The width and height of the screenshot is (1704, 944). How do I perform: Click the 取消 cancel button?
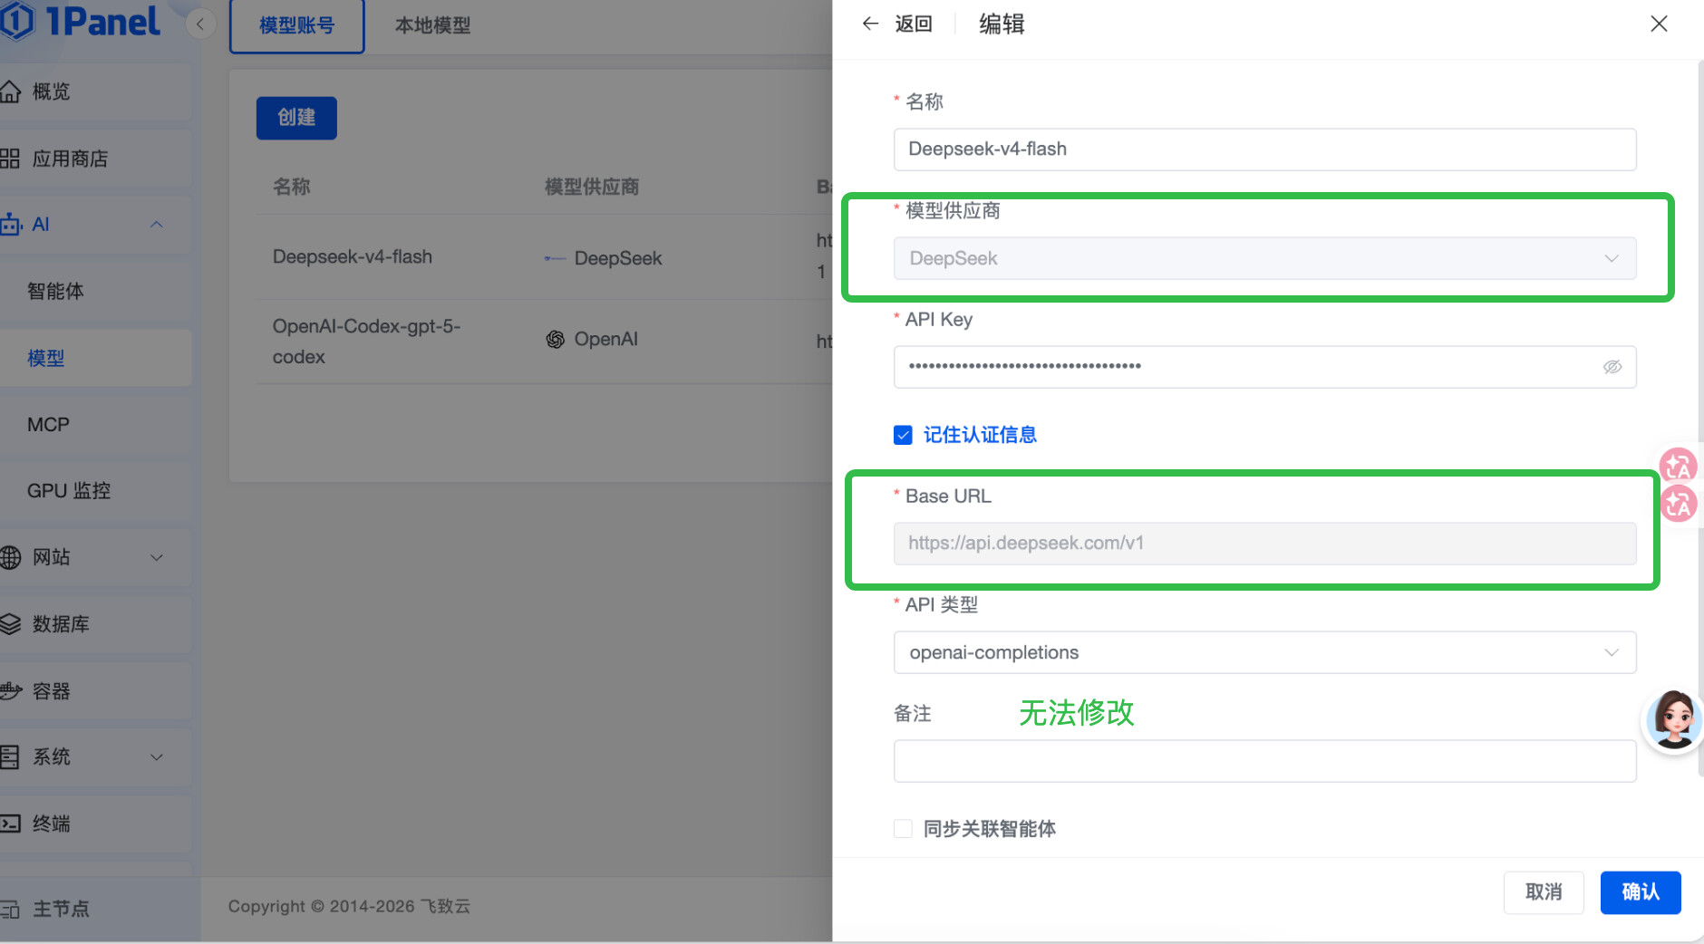point(1544,892)
